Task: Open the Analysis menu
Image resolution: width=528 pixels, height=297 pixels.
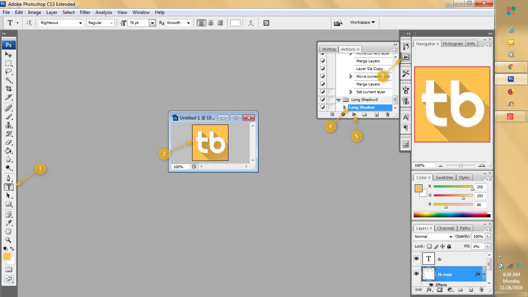Action: pos(104,12)
